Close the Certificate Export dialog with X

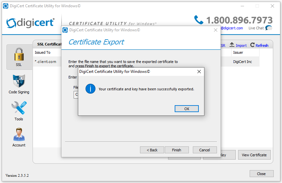[x=215, y=30]
